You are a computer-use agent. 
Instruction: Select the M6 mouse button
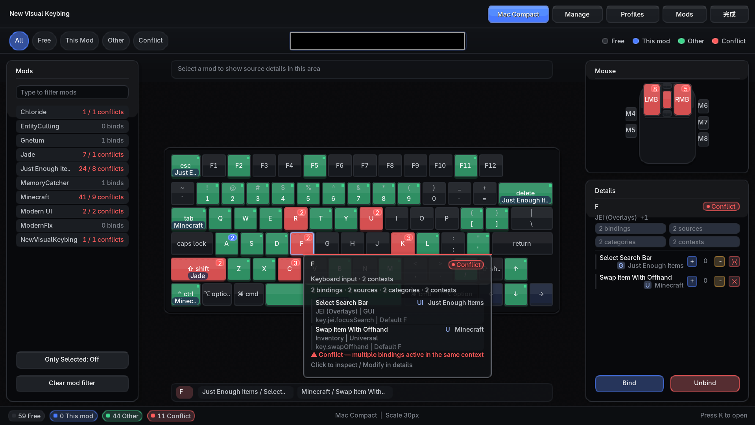pyautogui.click(x=703, y=106)
